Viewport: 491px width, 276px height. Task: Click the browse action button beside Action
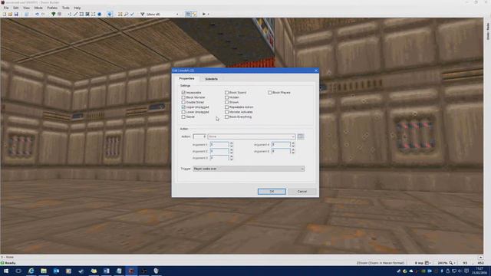point(301,136)
